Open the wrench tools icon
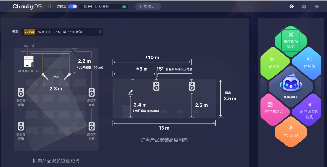This screenshot has width=327, height=167. (317, 7)
